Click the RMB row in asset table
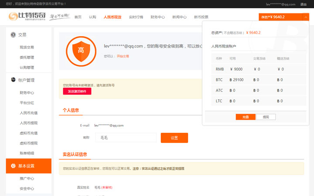This screenshot has width=314, height=196. 259,69
